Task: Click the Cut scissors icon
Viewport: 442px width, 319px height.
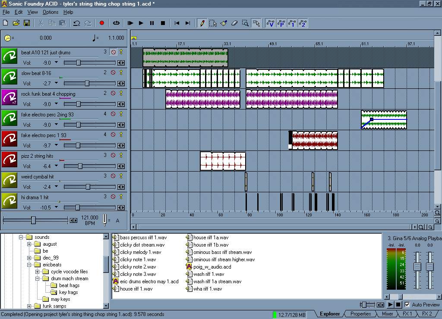Action: [x=41, y=23]
